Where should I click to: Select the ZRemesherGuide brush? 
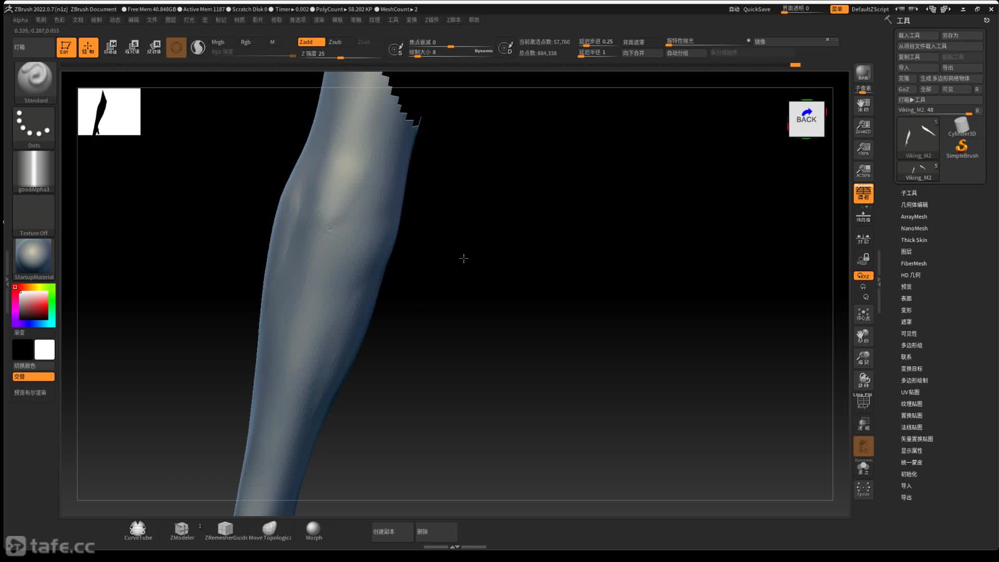tap(226, 531)
